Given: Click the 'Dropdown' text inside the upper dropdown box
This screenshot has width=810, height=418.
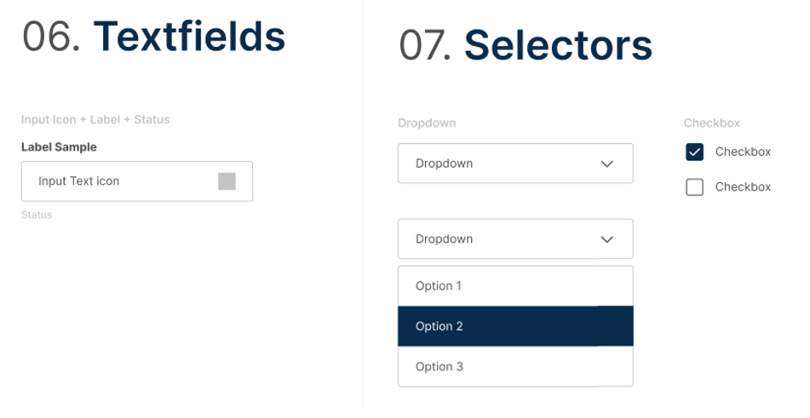Looking at the screenshot, I should [444, 163].
